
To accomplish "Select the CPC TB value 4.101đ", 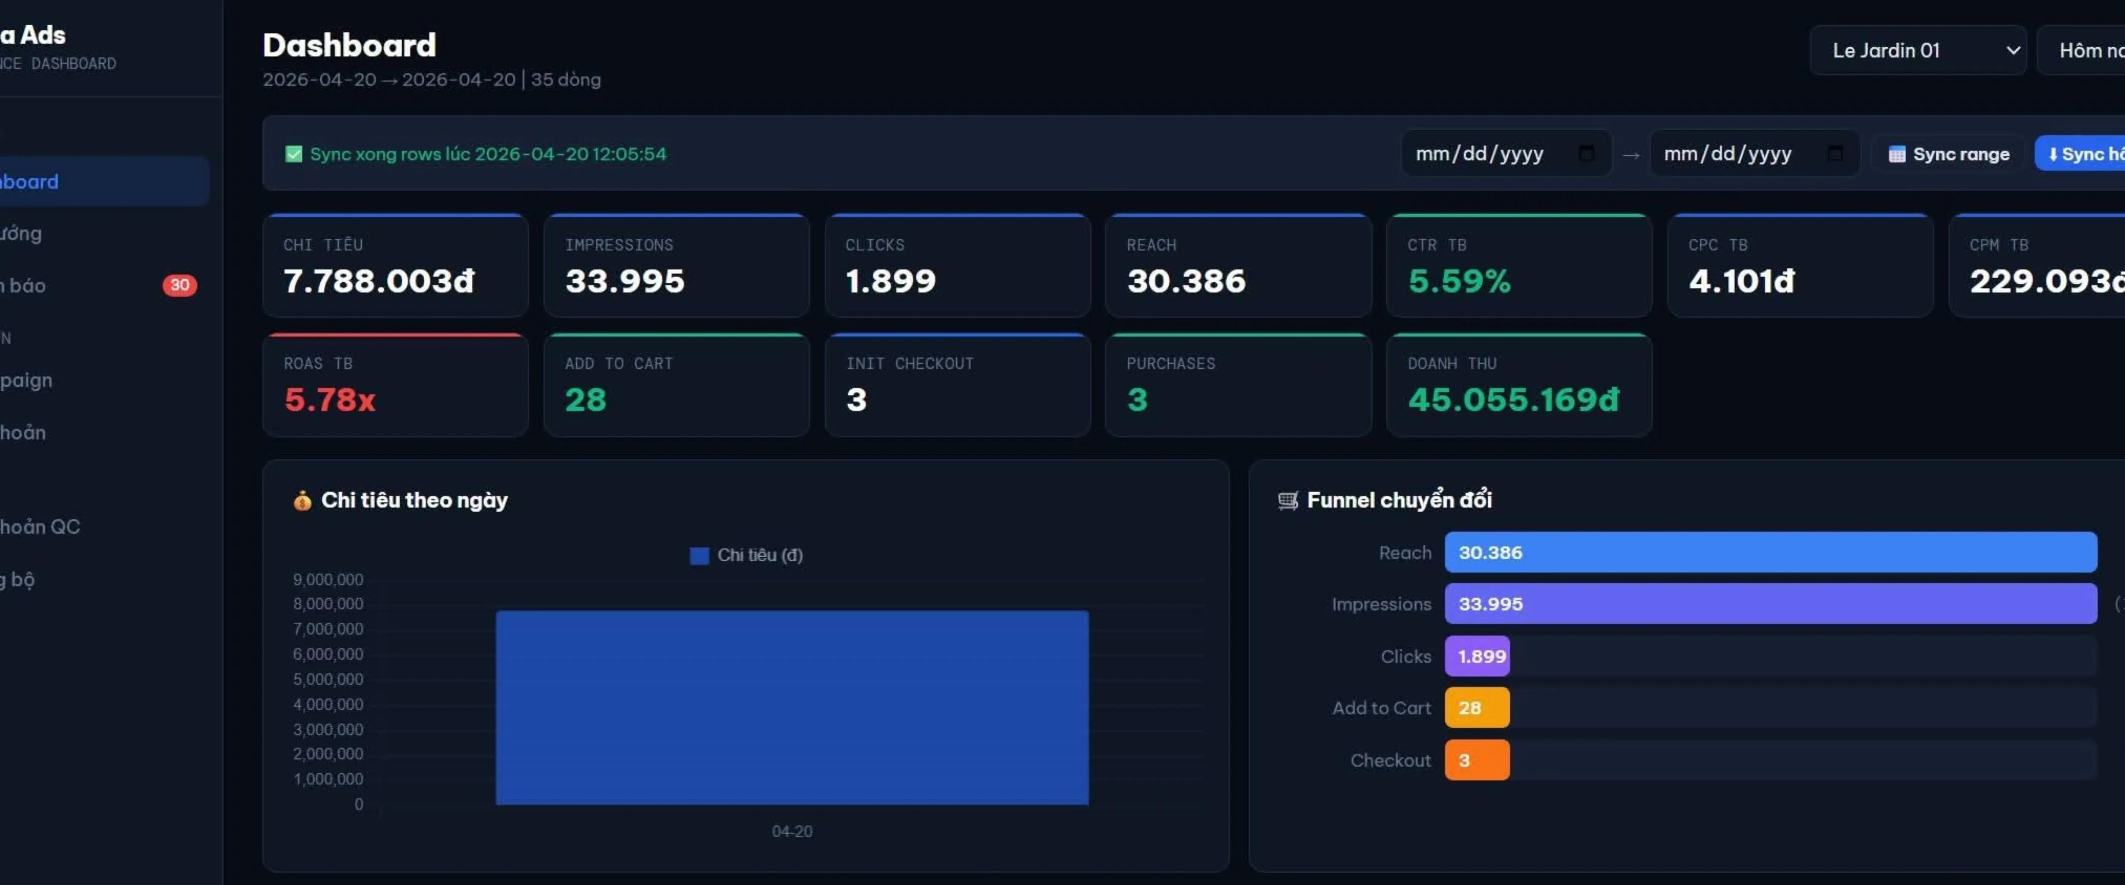I will pyautogui.click(x=1741, y=281).
